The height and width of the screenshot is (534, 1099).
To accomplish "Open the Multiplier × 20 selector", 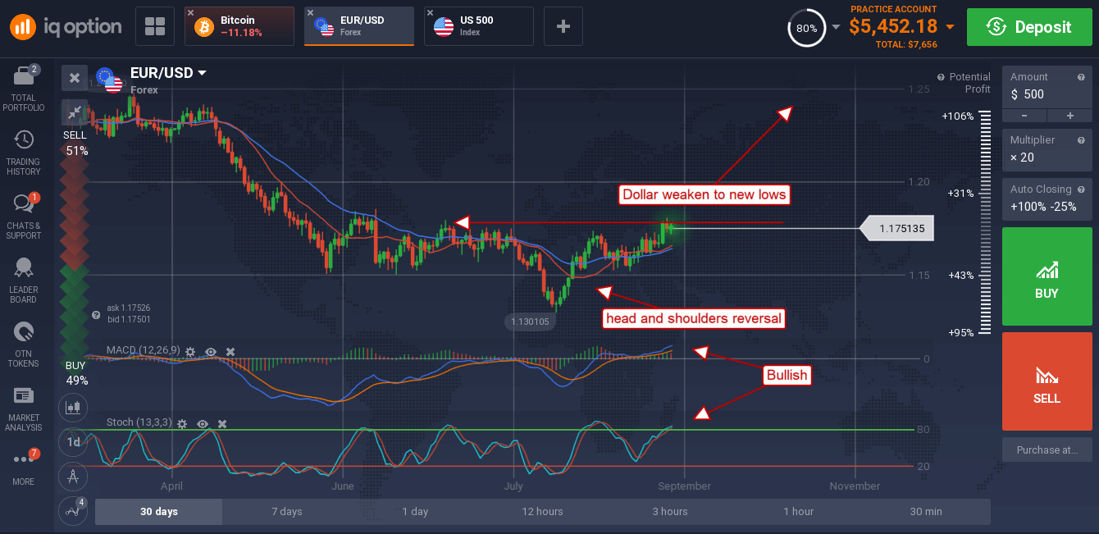I will tap(1047, 148).
